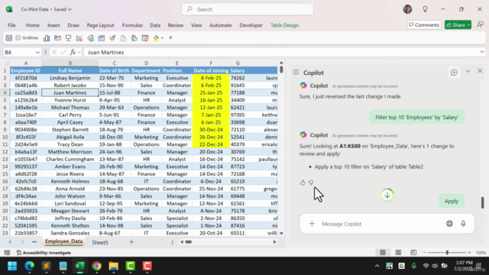Switch to the Sheet5 worksheet tab

(x=100, y=242)
